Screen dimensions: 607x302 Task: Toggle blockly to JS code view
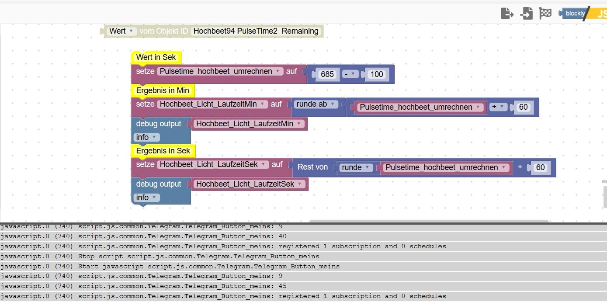pyautogui.click(x=583, y=13)
